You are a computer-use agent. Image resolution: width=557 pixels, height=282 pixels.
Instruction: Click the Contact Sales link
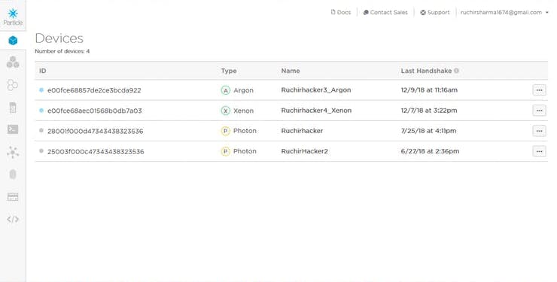click(385, 13)
